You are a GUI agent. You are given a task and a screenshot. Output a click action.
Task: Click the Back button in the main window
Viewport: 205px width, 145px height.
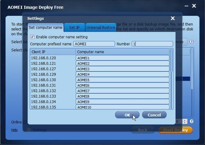coord(143,130)
